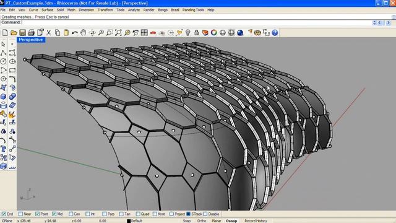Click the four-viewport layout icon
Screen dimensions: 396x223
coord(144,33)
